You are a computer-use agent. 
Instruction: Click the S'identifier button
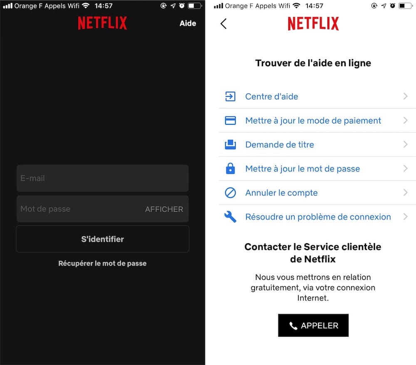coord(102,239)
